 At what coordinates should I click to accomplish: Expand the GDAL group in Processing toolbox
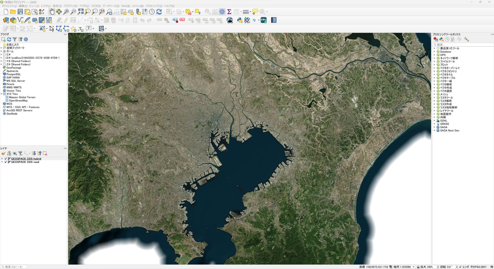coord(434,121)
